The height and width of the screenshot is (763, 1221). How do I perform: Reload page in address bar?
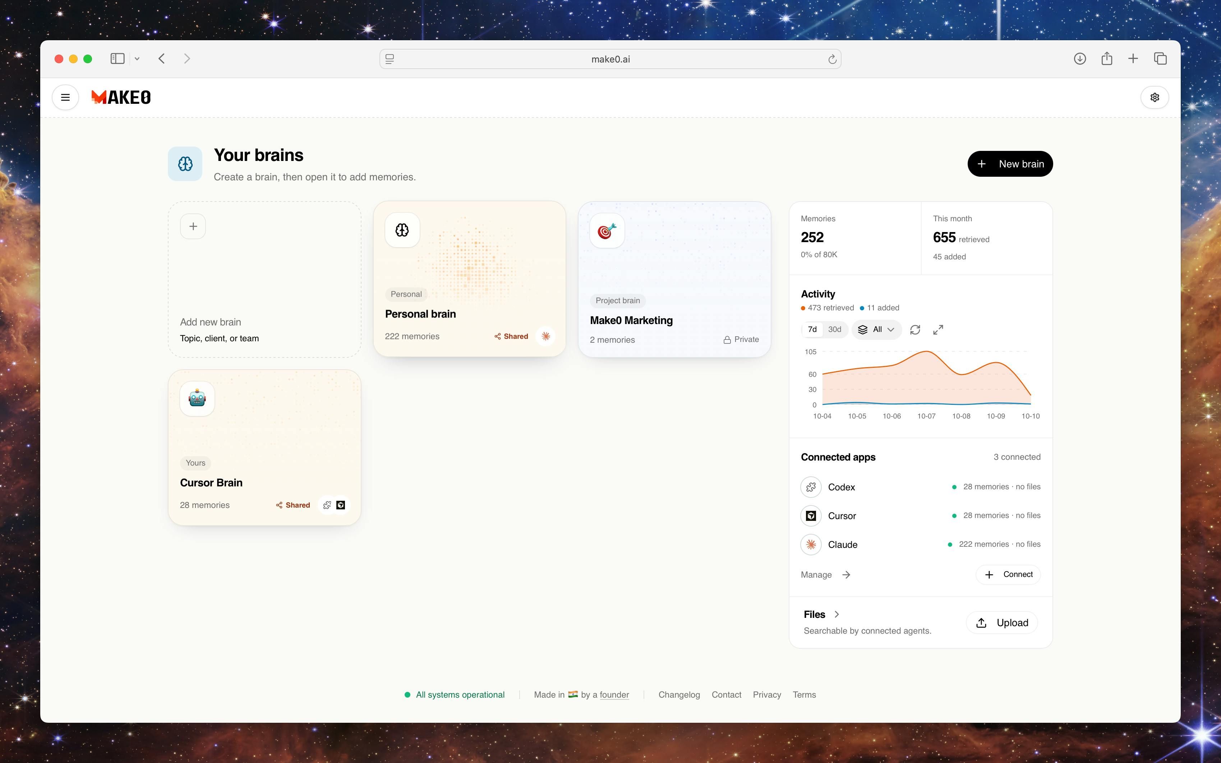832,60
